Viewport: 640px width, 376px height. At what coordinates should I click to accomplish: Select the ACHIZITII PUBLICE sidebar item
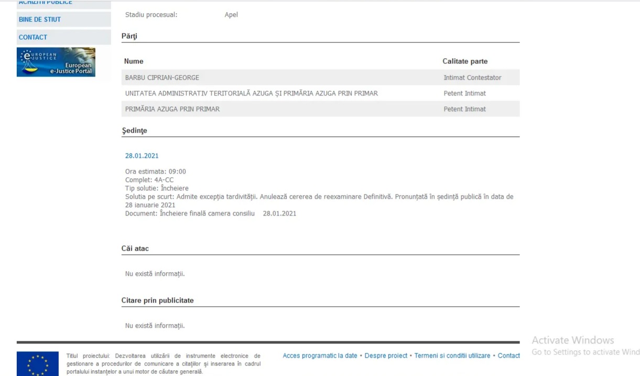point(46,3)
